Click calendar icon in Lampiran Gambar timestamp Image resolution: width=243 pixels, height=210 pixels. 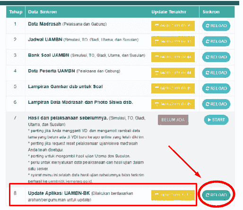[x=157, y=88]
